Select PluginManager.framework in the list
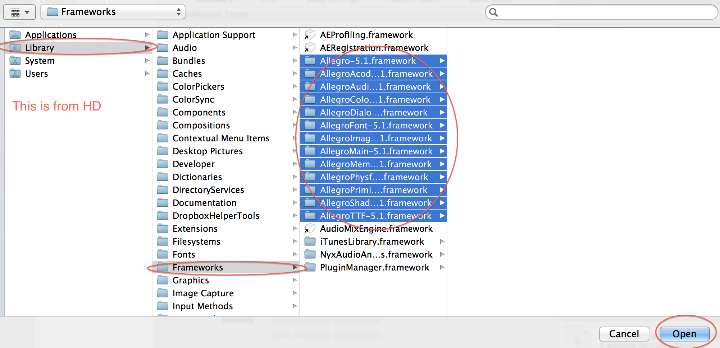Screen dimensions: 720x348 pos(374,267)
